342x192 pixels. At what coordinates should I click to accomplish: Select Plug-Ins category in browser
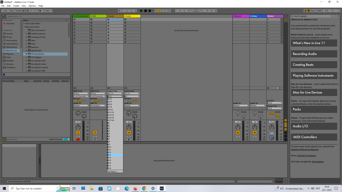(10, 54)
